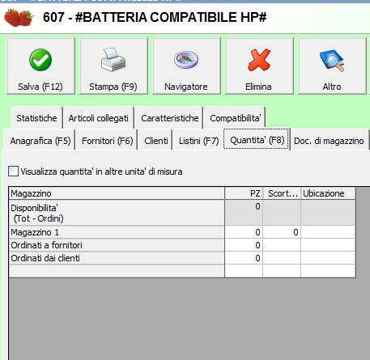370x360 pixels.
Task: Open the Anagrafica (F5) tab
Action: pos(40,141)
